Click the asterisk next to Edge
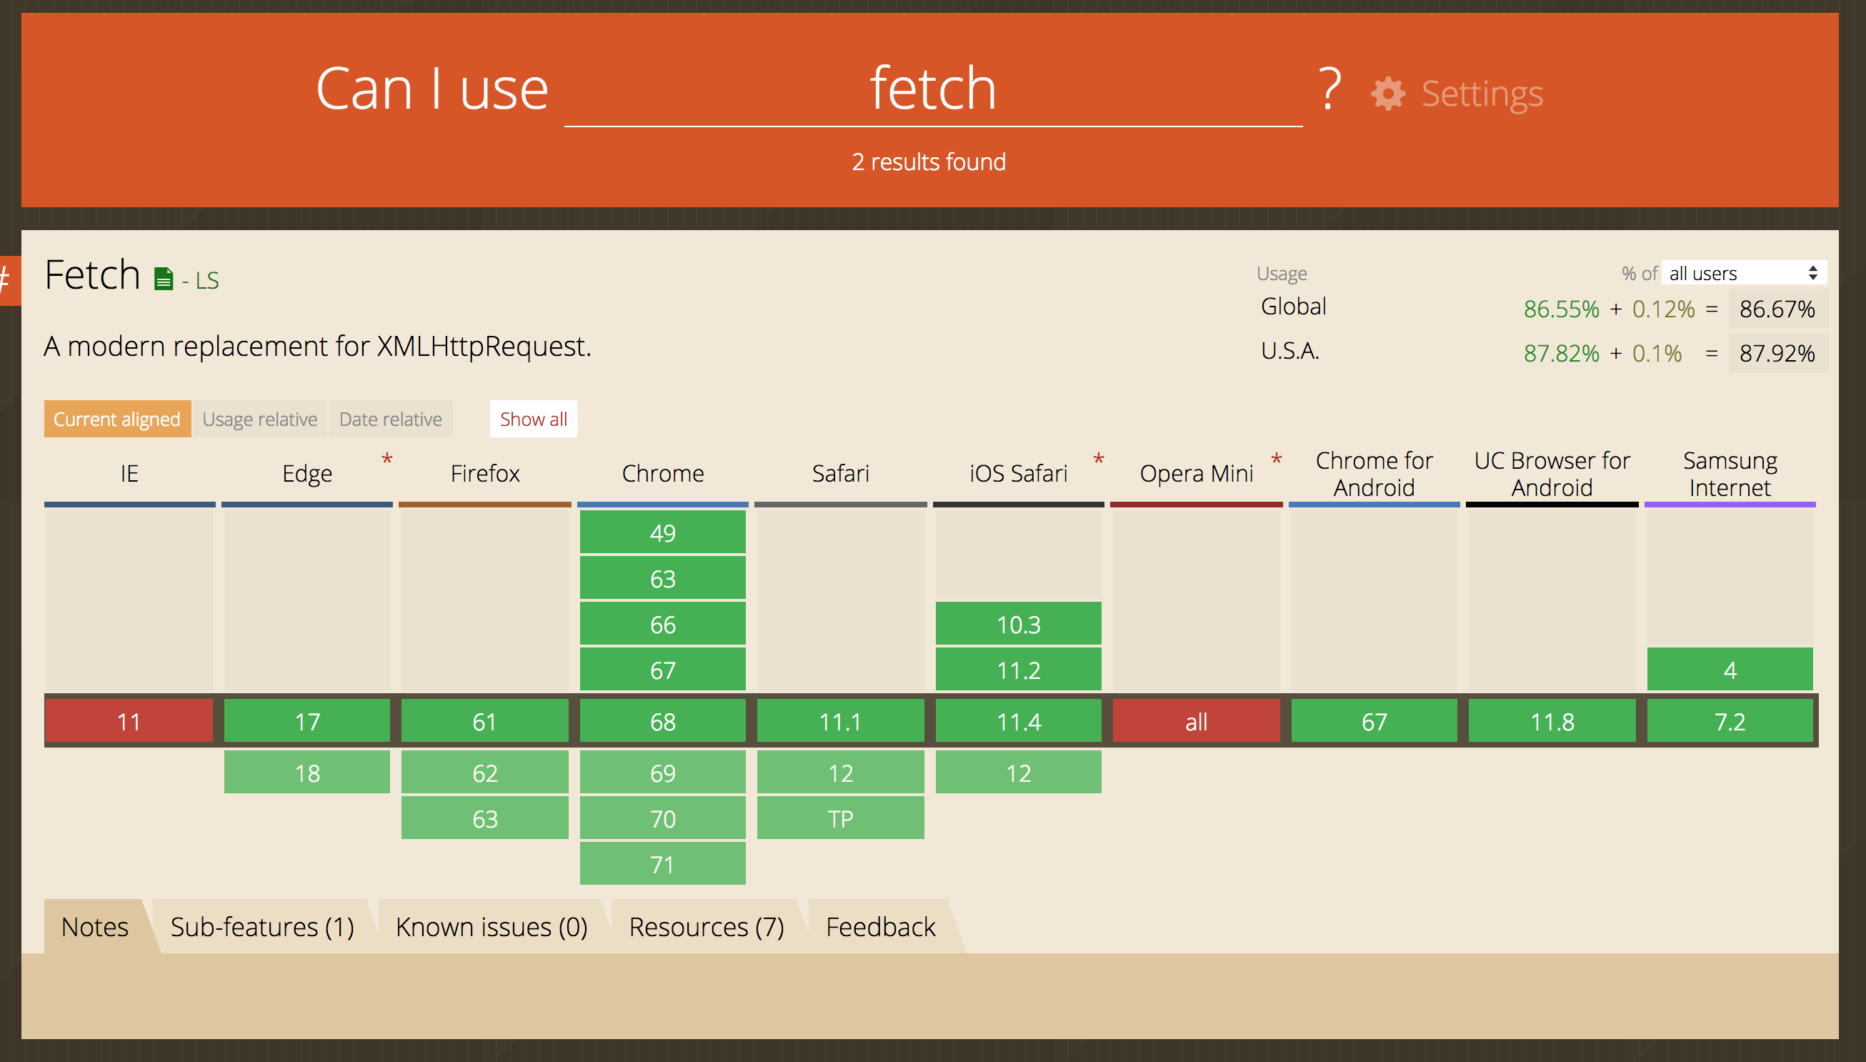Image resolution: width=1866 pixels, height=1062 pixels. tap(387, 460)
